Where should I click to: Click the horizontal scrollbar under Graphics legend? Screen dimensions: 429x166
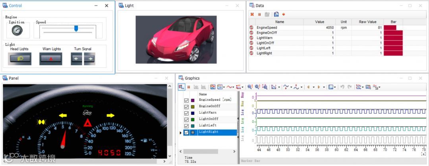(x=201, y=151)
